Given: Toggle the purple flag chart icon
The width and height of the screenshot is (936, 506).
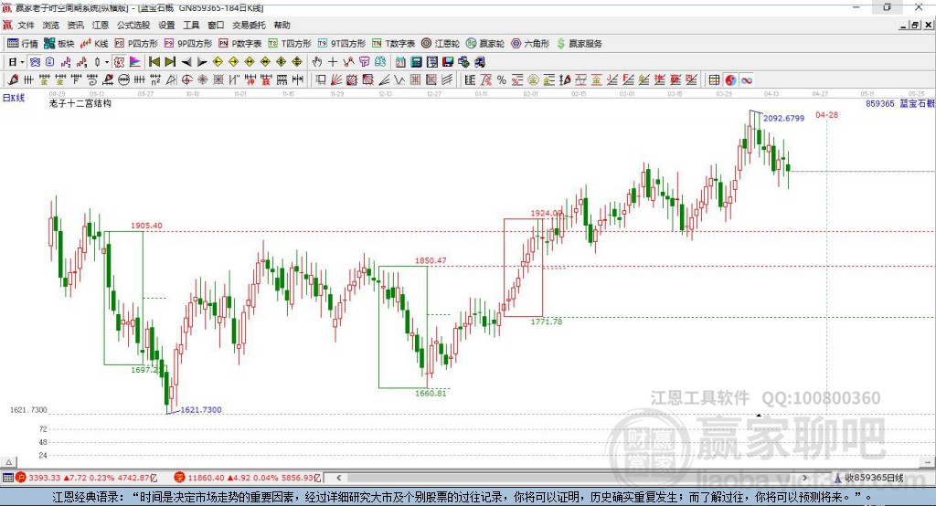Looking at the screenshot, I should pyautogui.click(x=135, y=62).
